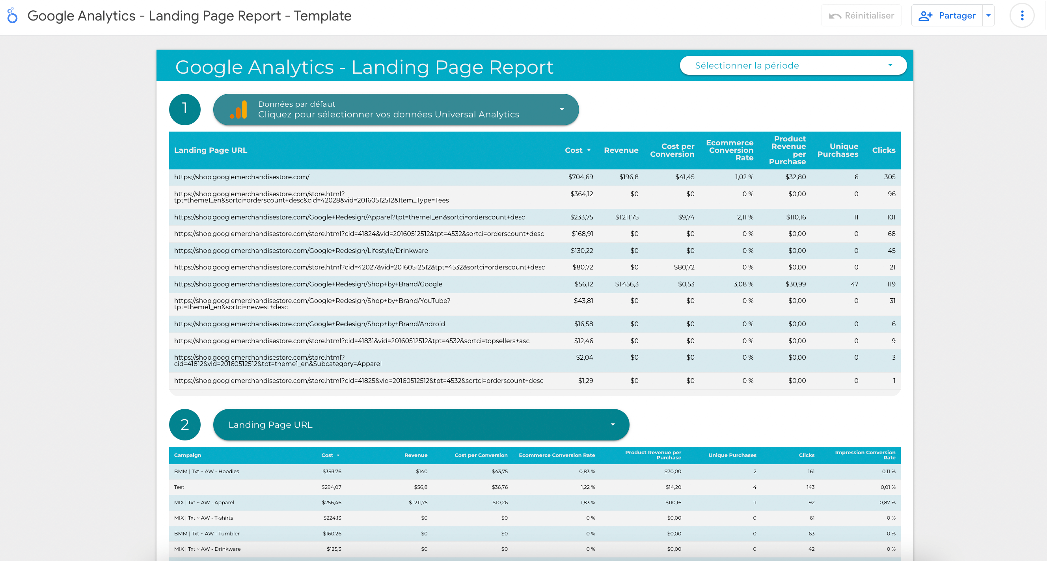Click campaign table Unique Purchases header
This screenshot has width=1047, height=561.
732,455
